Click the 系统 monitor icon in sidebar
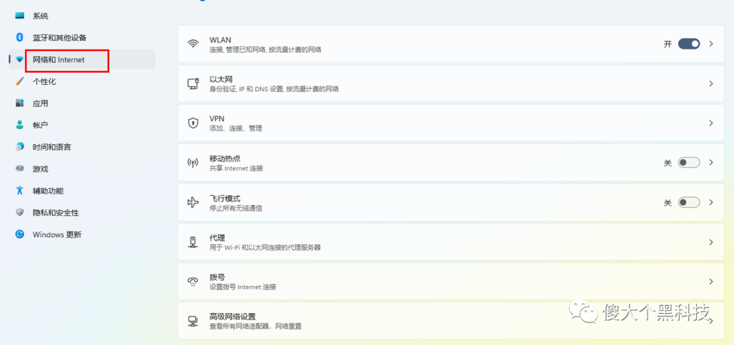The image size is (734, 345). tap(19, 16)
